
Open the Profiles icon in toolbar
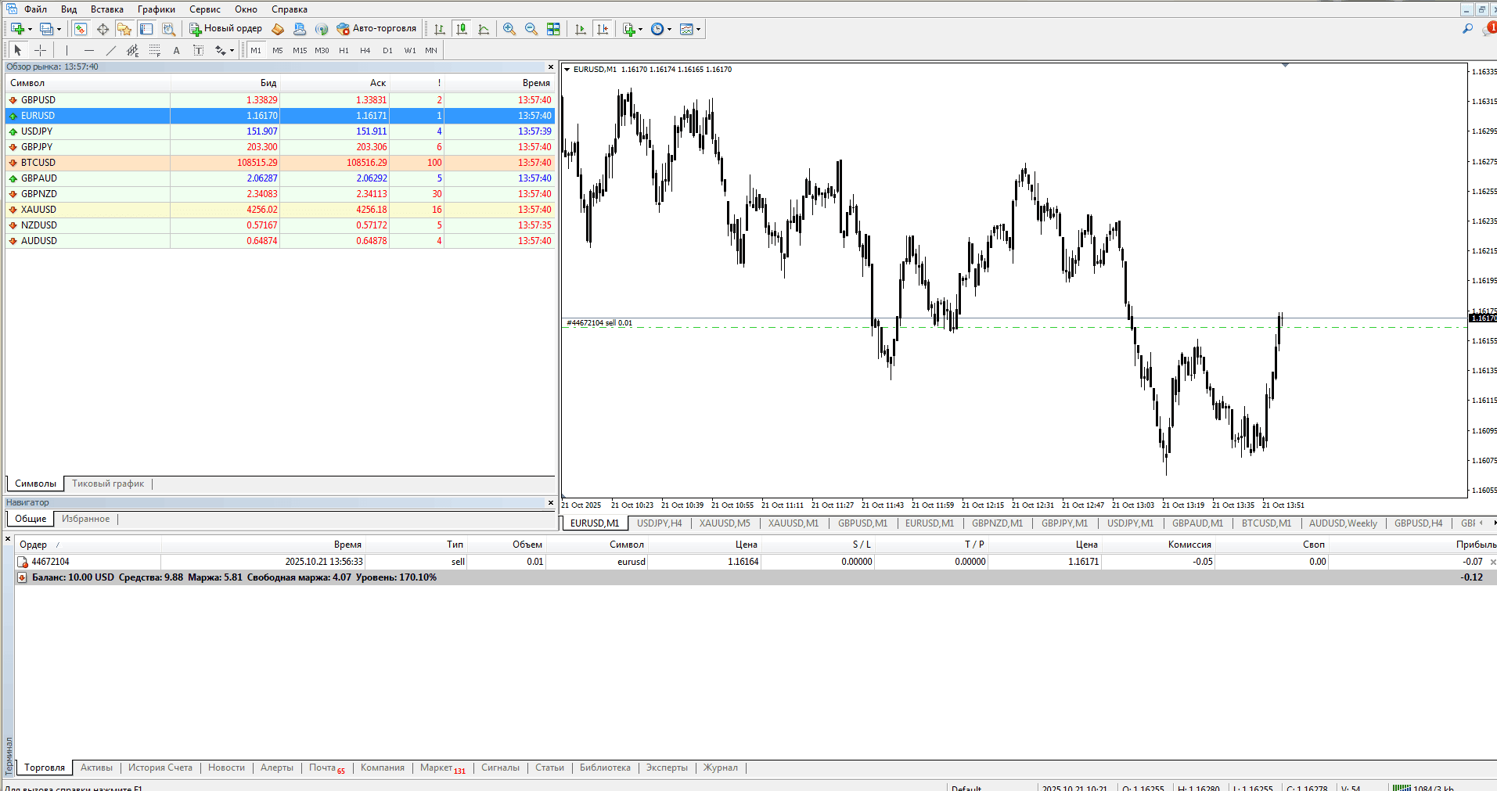pos(46,29)
